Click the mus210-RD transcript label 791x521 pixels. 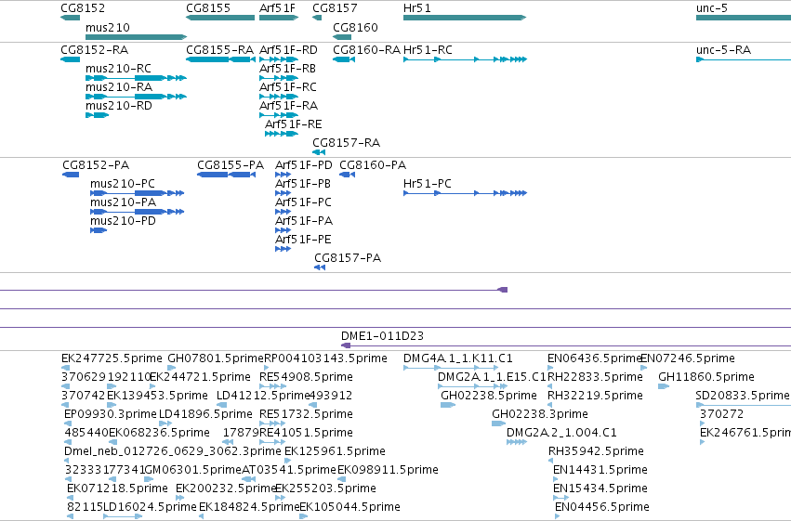pos(119,106)
